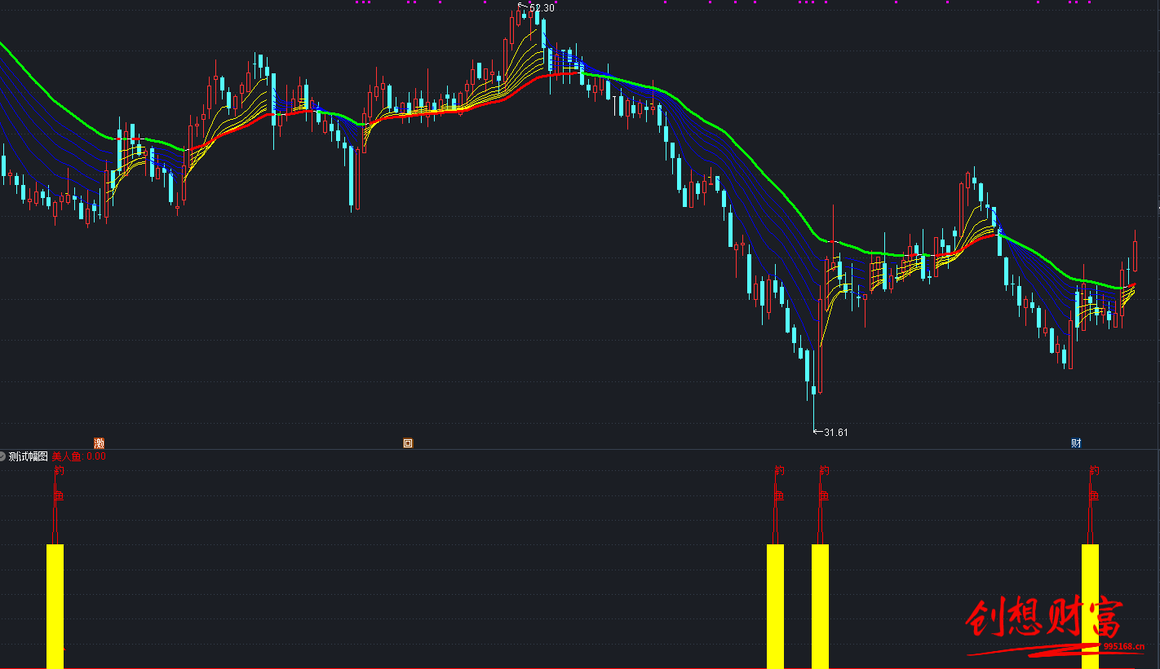Click the first 钓鱼 signal on far left
The width and height of the screenshot is (1160, 669).
coord(58,482)
